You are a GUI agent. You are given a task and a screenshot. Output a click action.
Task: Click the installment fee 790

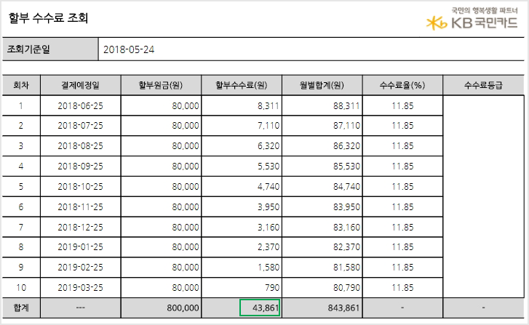[x=272, y=288]
